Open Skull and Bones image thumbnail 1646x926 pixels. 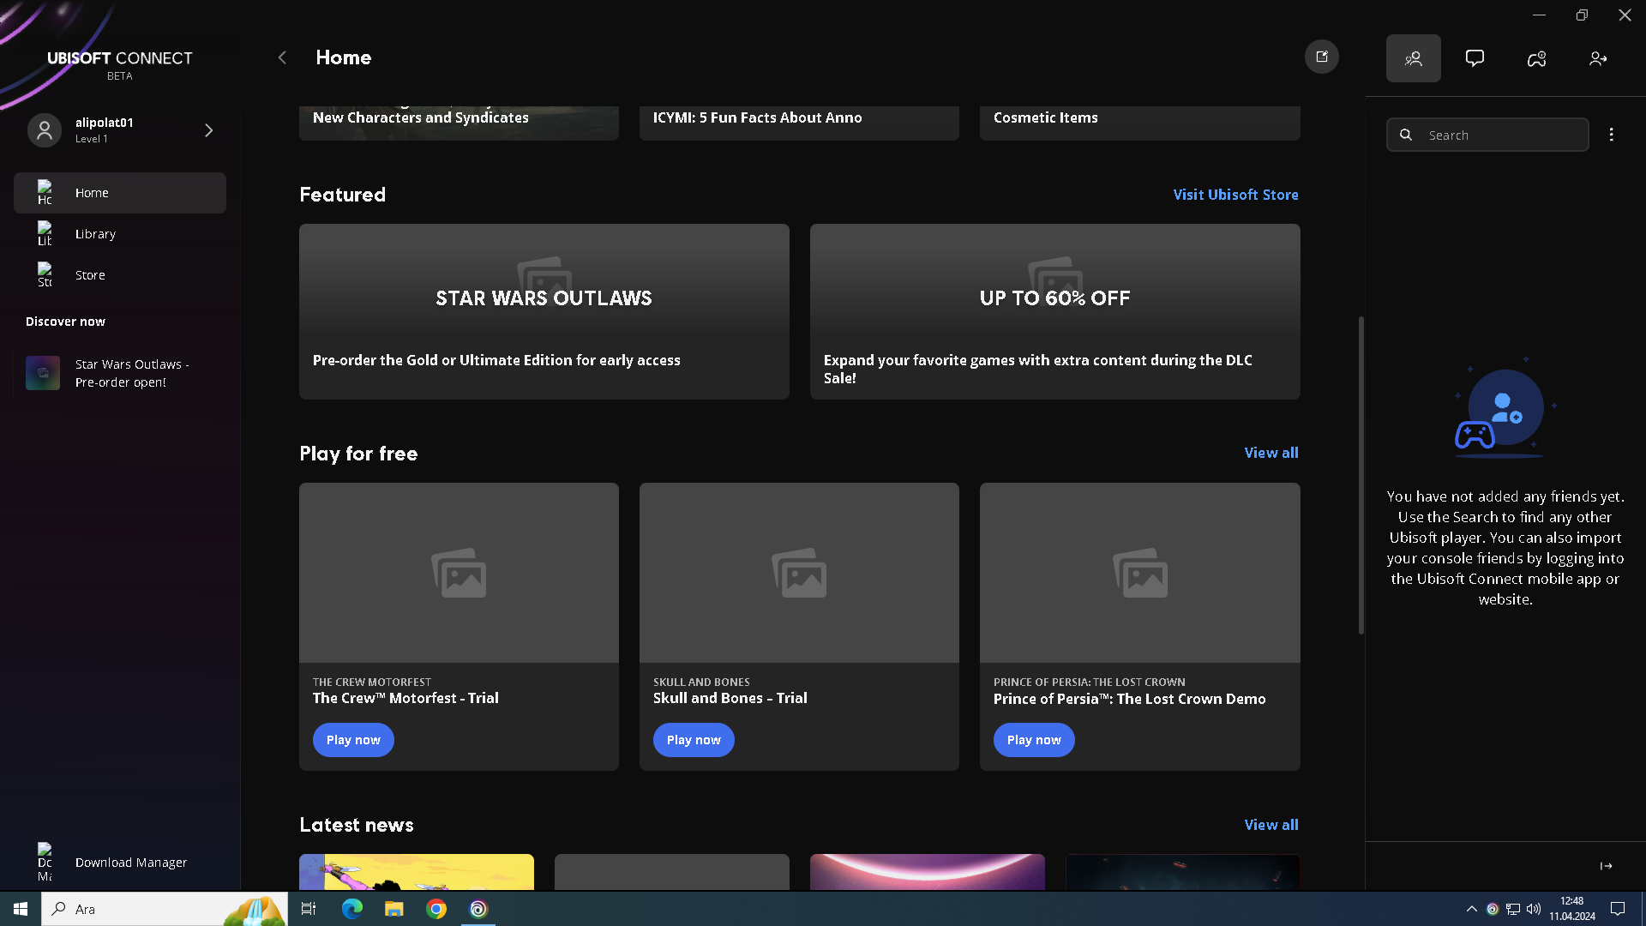(799, 573)
